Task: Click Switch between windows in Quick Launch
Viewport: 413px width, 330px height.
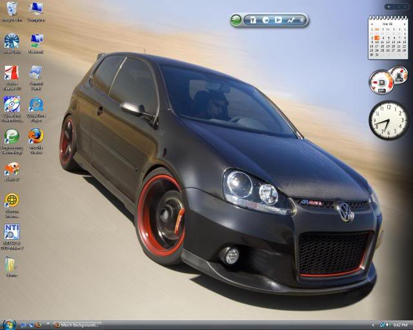Action: tap(31, 325)
